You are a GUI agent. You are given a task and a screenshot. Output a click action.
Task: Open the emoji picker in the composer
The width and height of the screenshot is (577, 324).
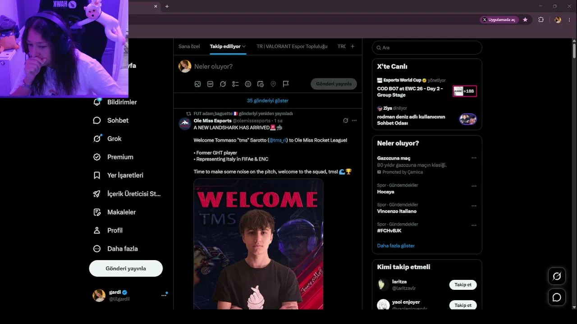(248, 84)
